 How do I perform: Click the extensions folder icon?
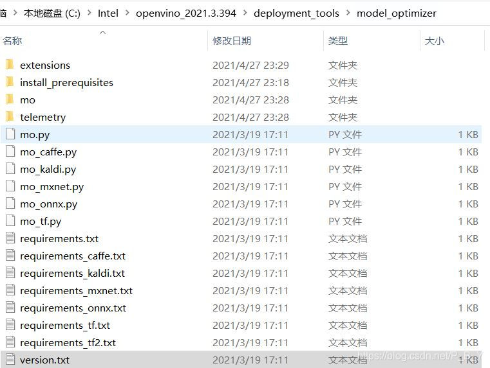(10, 65)
